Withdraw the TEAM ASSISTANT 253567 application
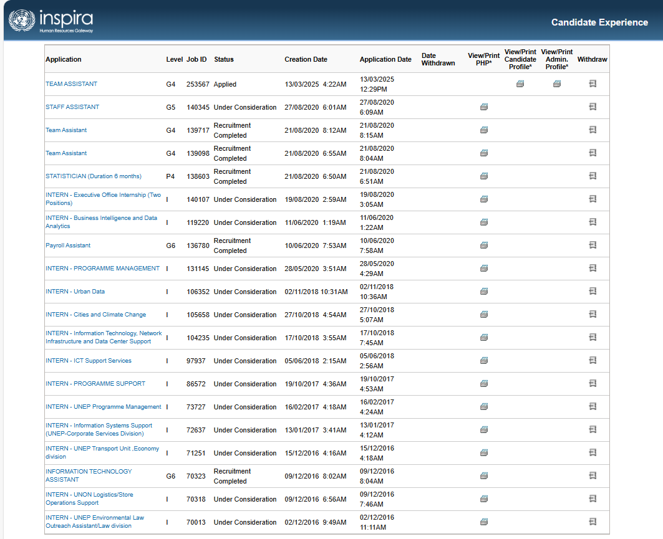663x539 pixels. click(593, 83)
